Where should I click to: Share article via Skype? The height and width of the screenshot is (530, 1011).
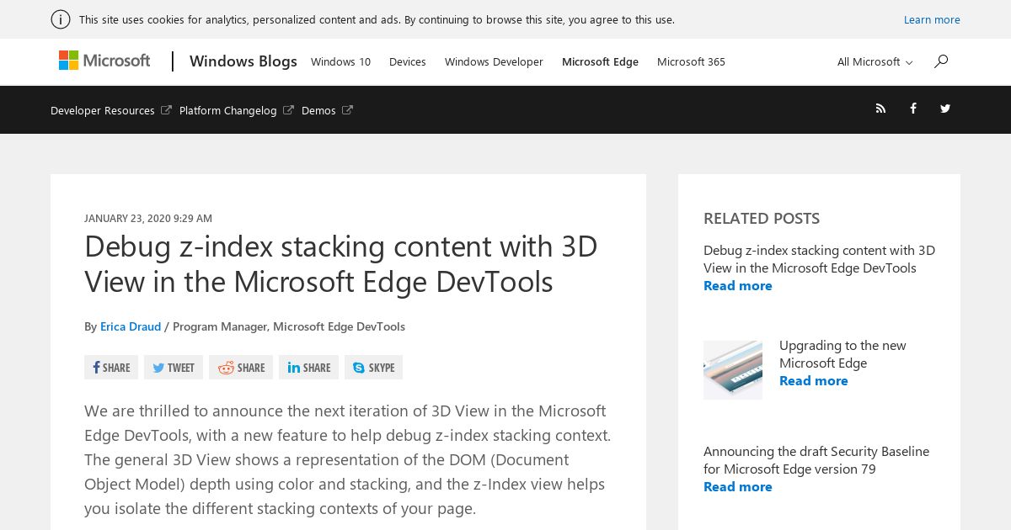point(373,368)
